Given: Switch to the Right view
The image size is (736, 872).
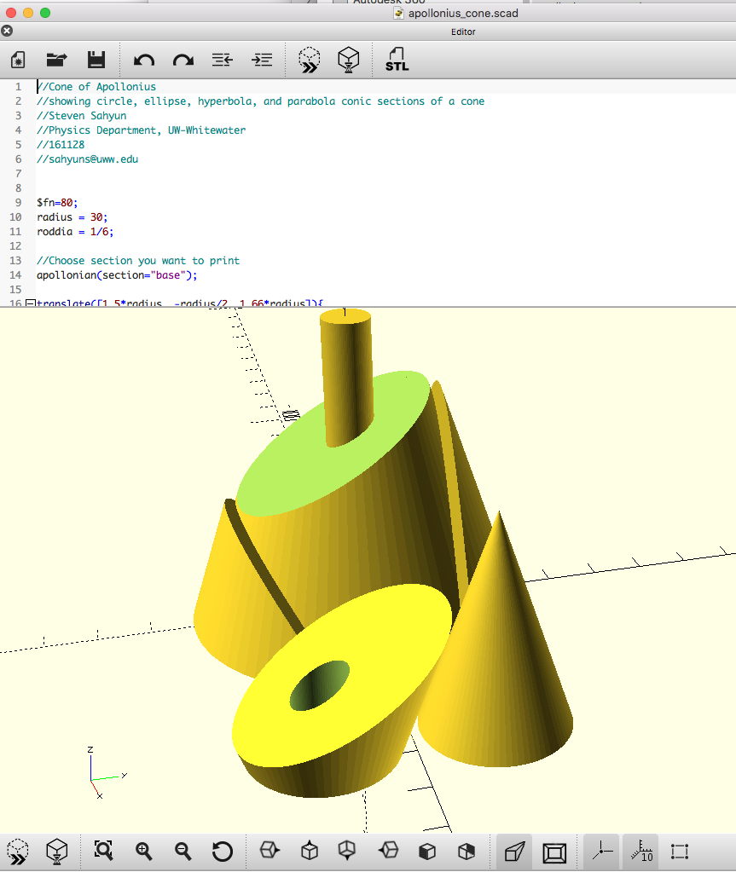Looking at the screenshot, I should pos(269,851).
